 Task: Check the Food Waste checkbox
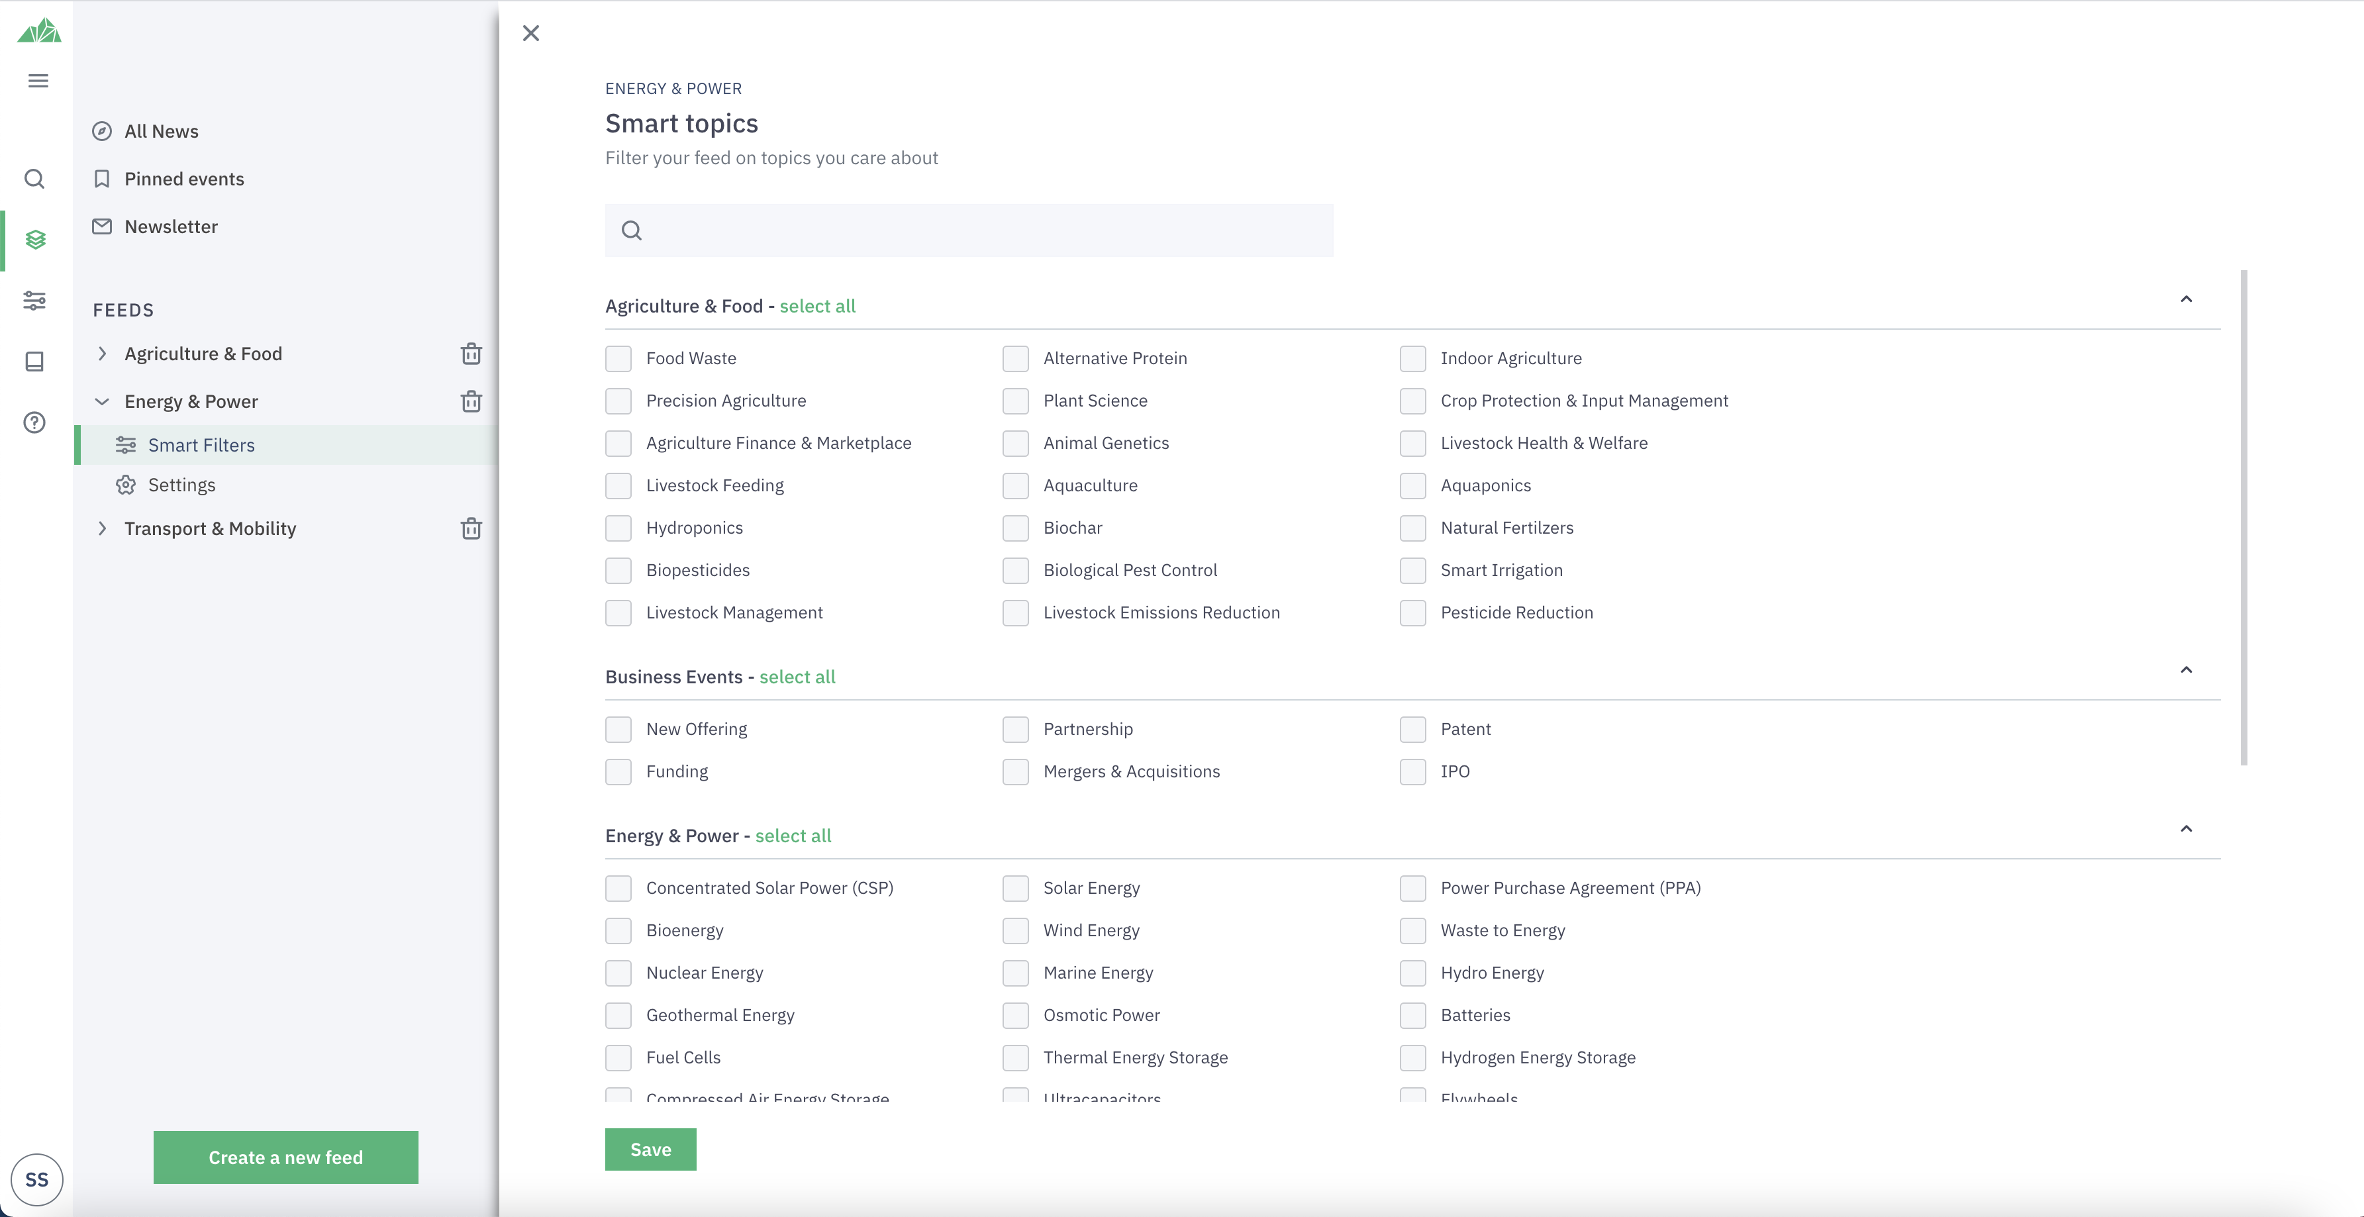click(x=618, y=359)
